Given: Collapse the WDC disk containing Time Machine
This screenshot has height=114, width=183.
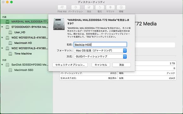Looking at the screenshot, I should tap(2, 48).
